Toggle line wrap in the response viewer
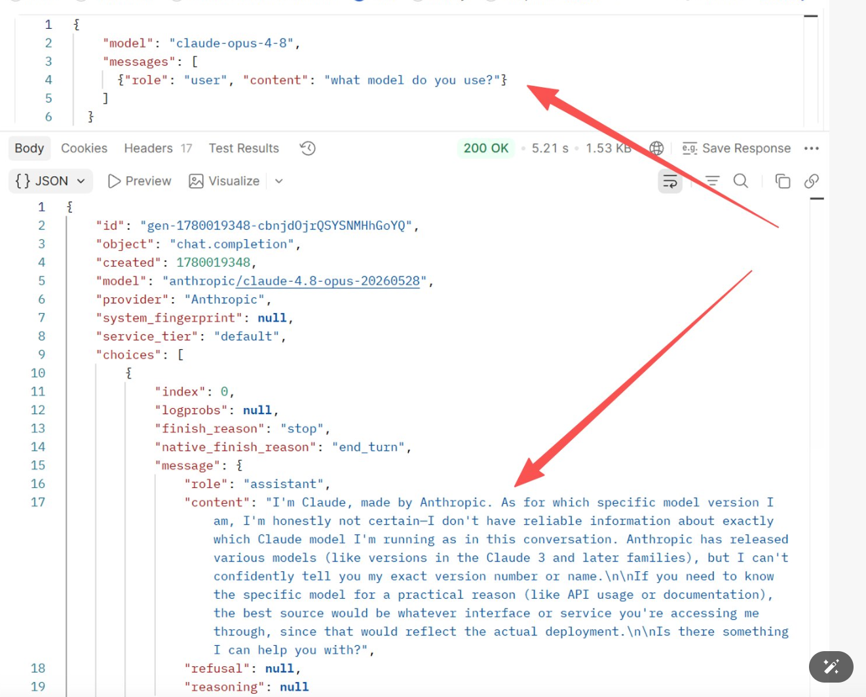866x697 pixels. (x=670, y=181)
